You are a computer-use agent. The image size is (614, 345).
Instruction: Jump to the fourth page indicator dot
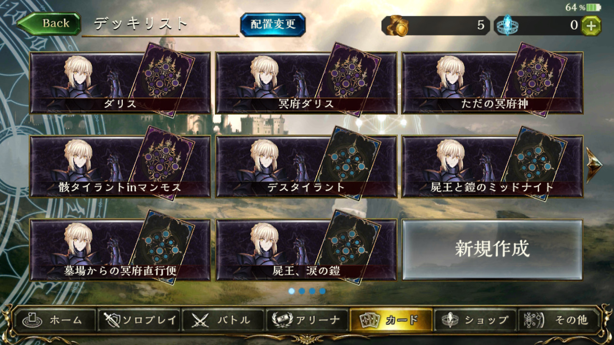[x=322, y=291]
